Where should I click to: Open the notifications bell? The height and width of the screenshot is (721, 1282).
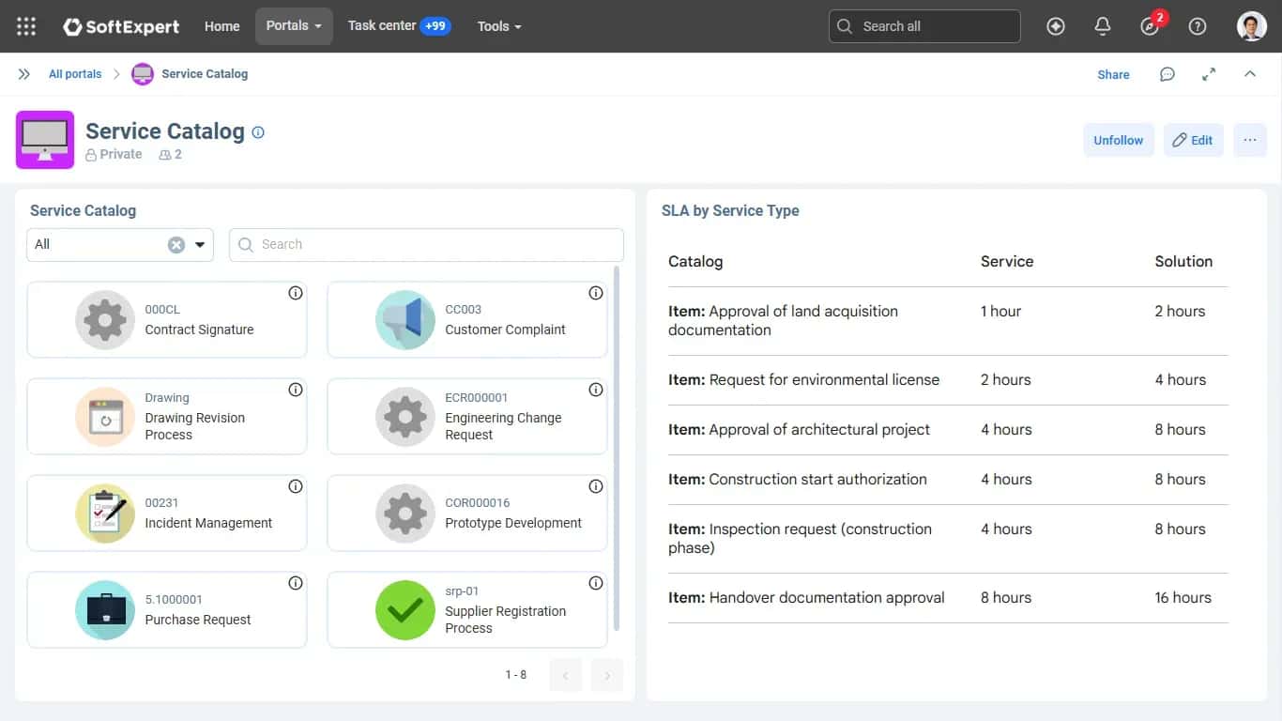[x=1103, y=26]
